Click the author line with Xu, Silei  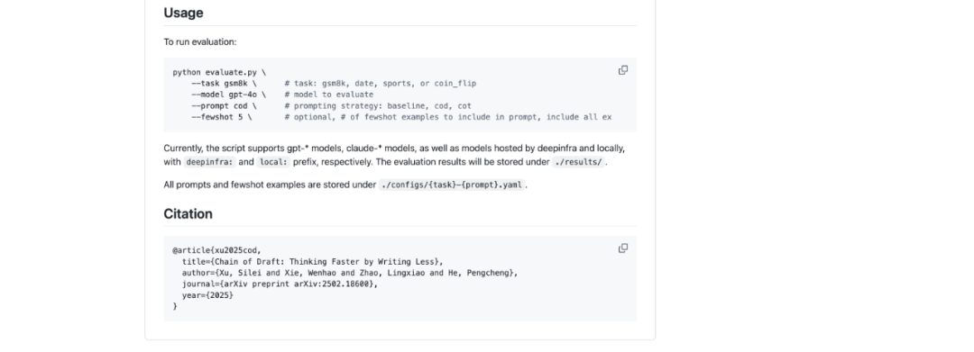(x=350, y=274)
